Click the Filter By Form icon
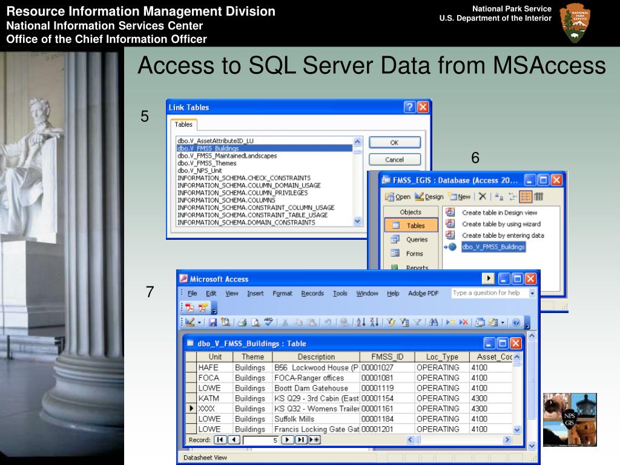620x465 pixels. click(404, 322)
